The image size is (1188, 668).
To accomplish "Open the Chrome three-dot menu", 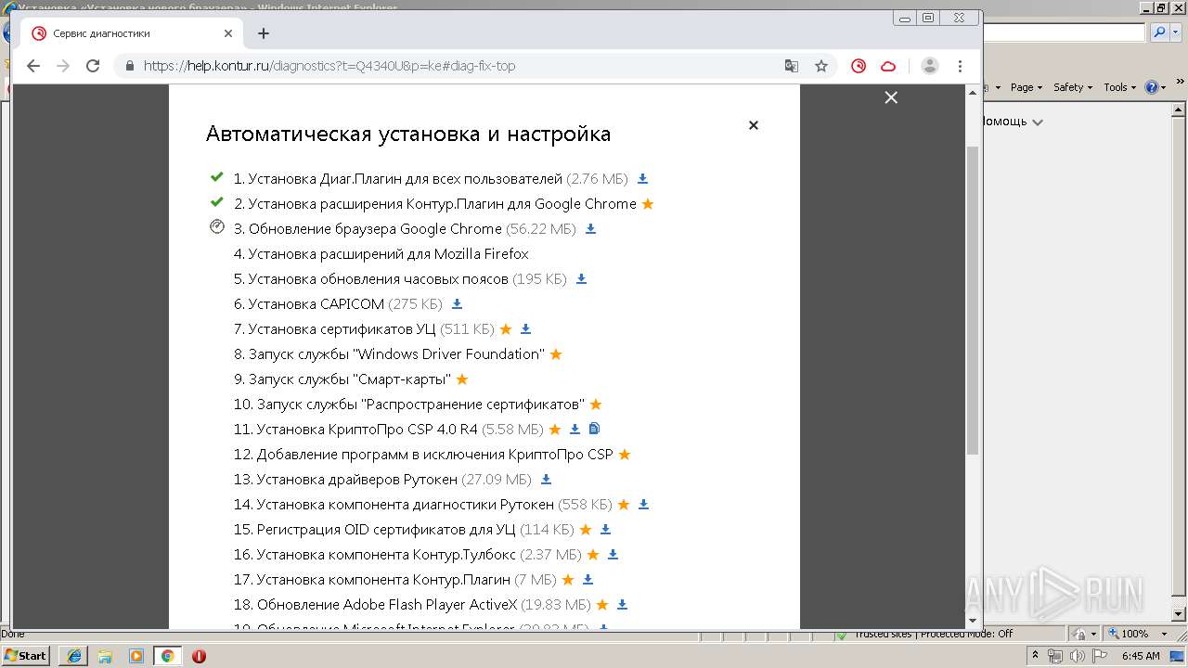I will point(960,66).
